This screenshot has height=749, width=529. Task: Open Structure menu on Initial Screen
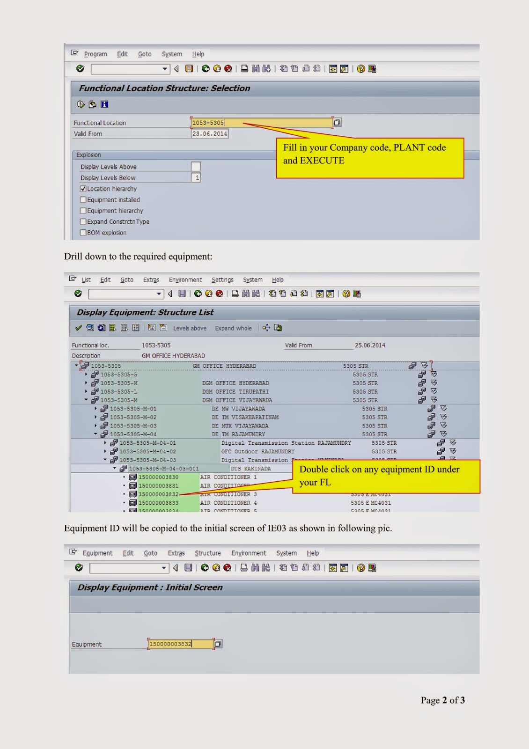(x=208, y=553)
